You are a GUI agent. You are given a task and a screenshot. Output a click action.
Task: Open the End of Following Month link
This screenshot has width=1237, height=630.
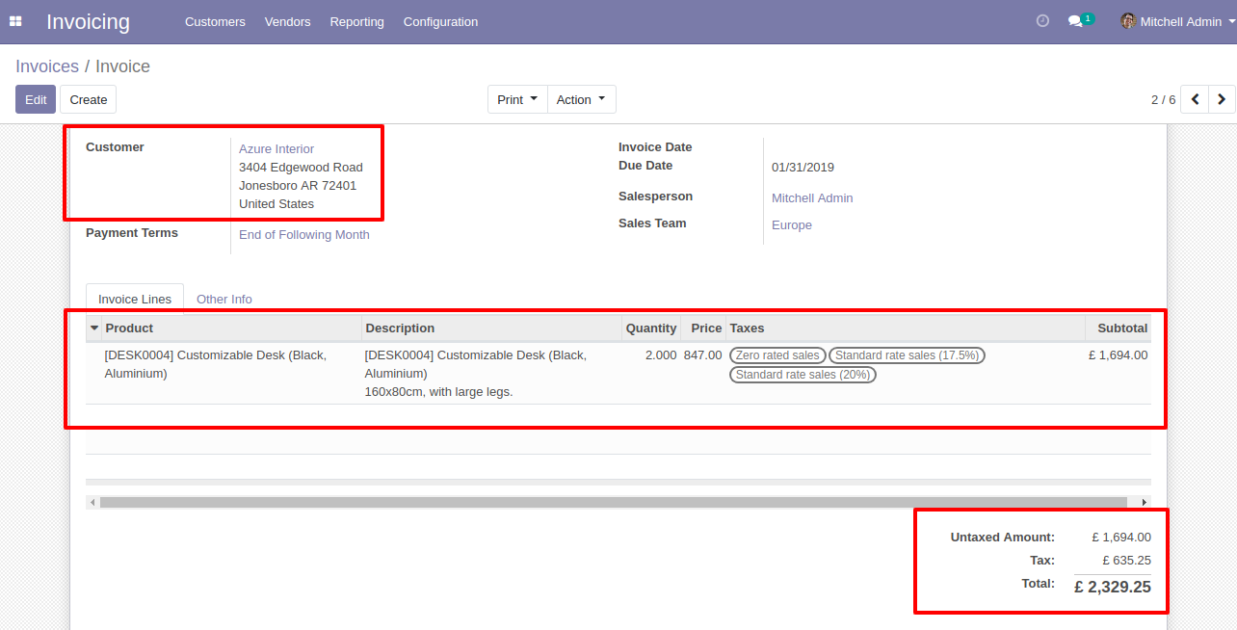(x=304, y=235)
